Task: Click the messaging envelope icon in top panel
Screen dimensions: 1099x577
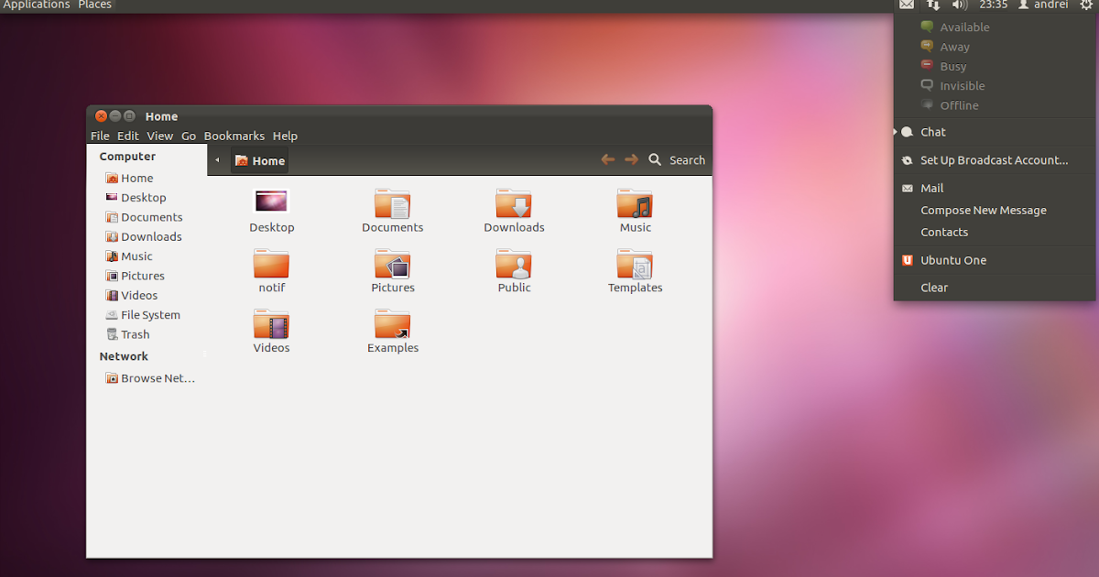Action: [x=906, y=5]
